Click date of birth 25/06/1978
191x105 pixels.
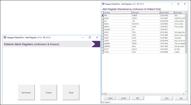tap(167, 21)
